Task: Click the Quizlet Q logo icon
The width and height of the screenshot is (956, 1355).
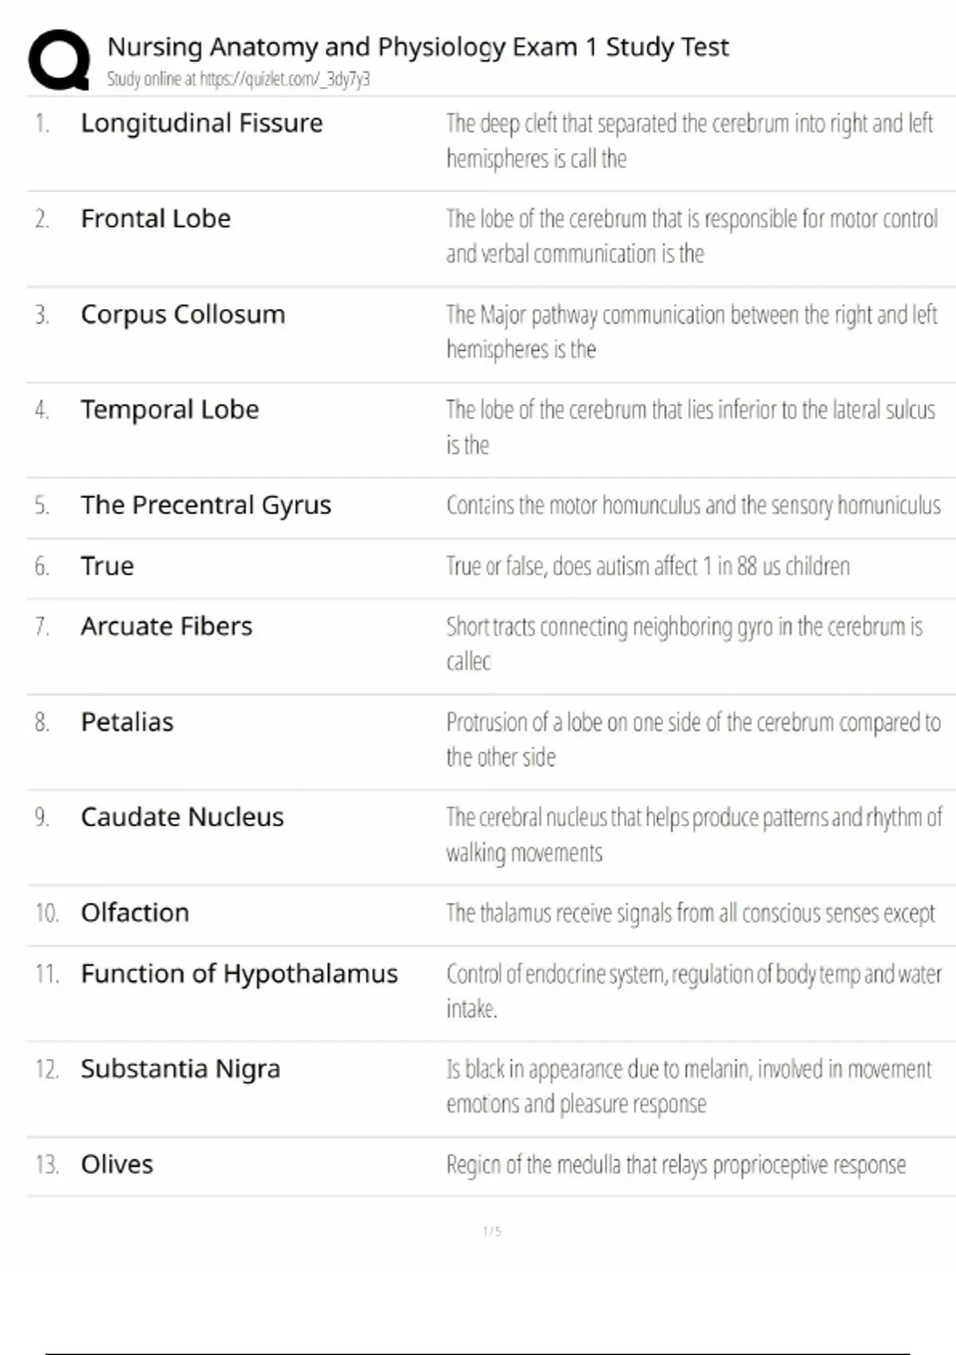Action: tap(59, 60)
